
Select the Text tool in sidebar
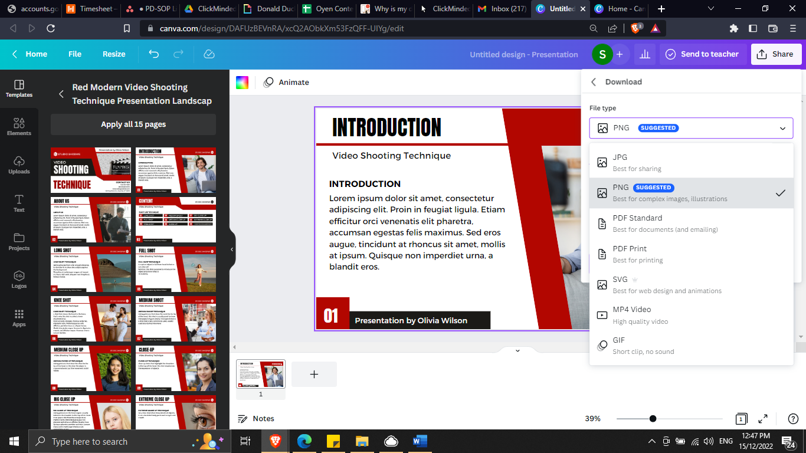click(19, 203)
